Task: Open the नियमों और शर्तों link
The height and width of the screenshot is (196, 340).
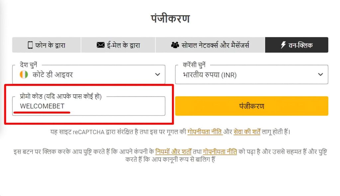Action: (173, 152)
